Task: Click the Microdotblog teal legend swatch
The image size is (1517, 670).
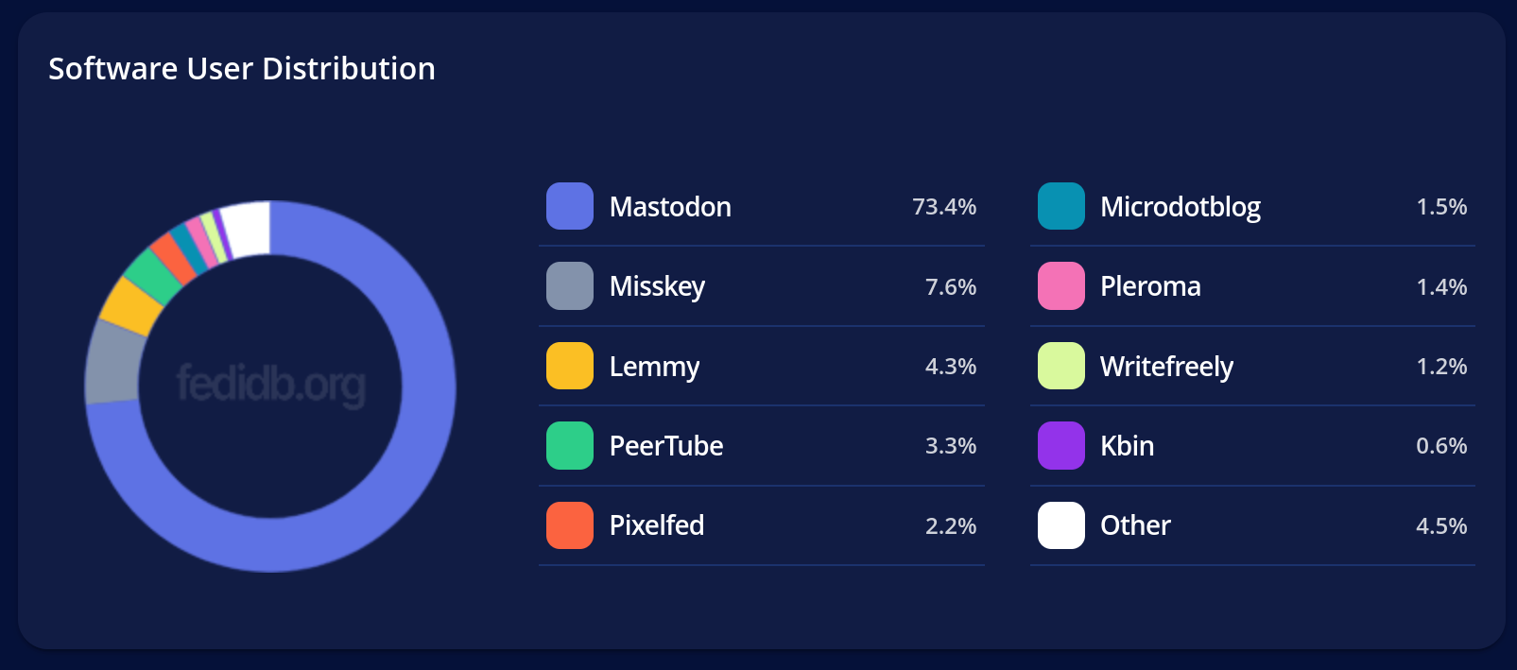Action: [1061, 206]
